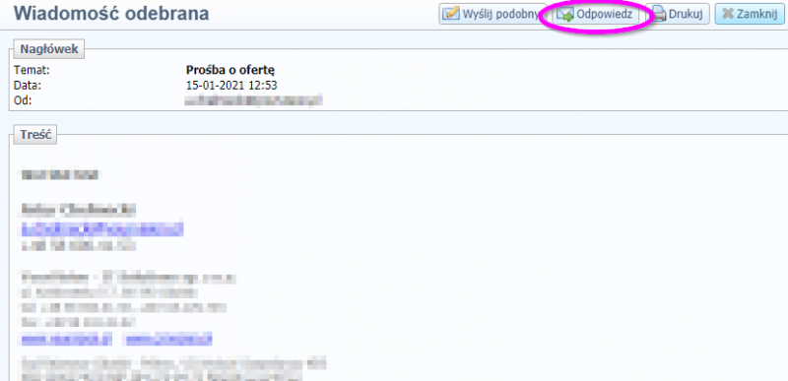
Task: Click the envelope icon on Odpowiedz
Action: (564, 15)
